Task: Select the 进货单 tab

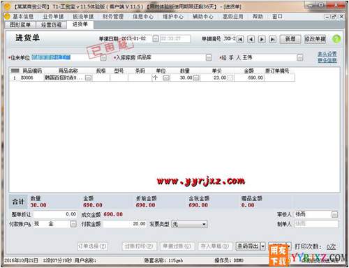Action: pyautogui.click(x=80, y=24)
